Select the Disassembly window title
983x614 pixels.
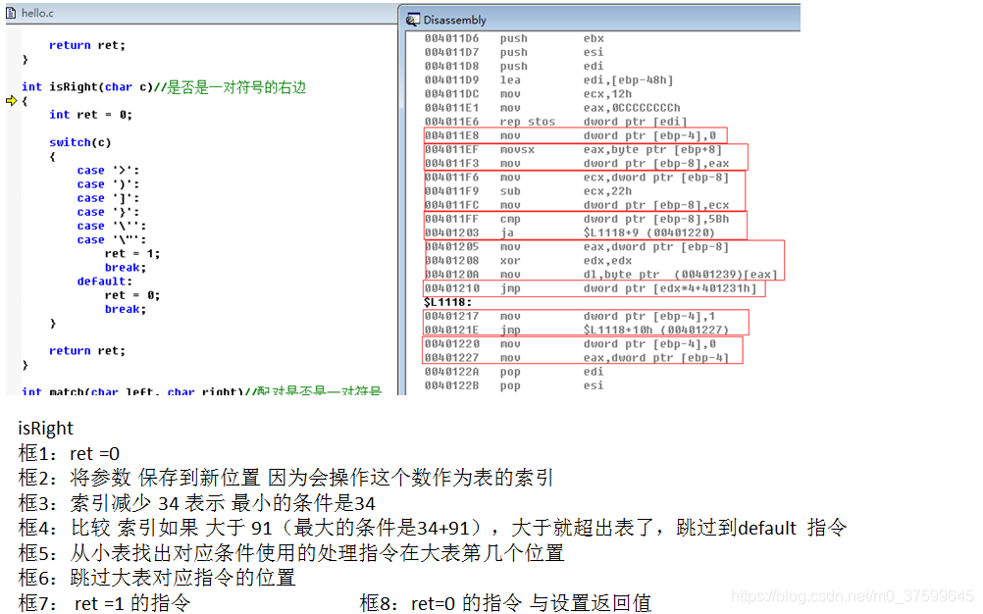pos(454,20)
